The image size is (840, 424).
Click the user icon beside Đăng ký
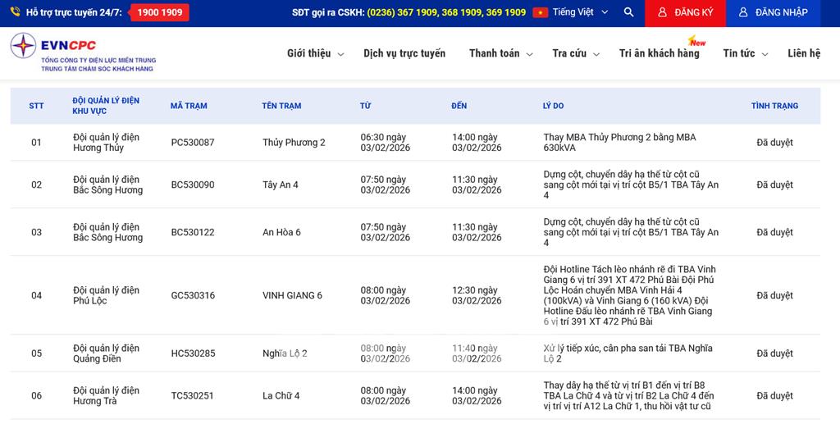pos(663,12)
